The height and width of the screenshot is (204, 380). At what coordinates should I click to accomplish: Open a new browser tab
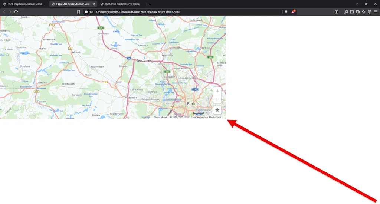point(150,4)
